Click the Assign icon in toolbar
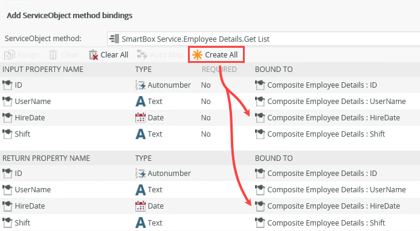420x231 pixels. click(x=10, y=55)
